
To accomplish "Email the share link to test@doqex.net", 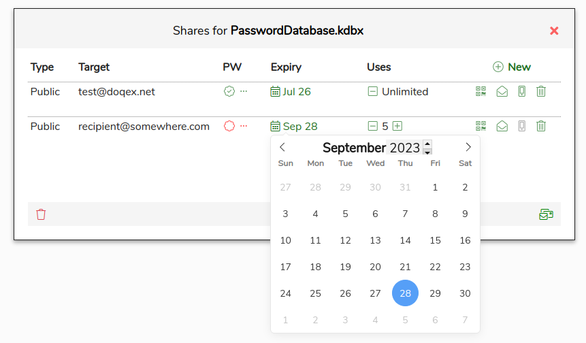I will coord(502,91).
